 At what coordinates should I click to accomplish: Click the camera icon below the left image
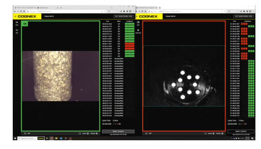pyautogui.click(x=25, y=133)
